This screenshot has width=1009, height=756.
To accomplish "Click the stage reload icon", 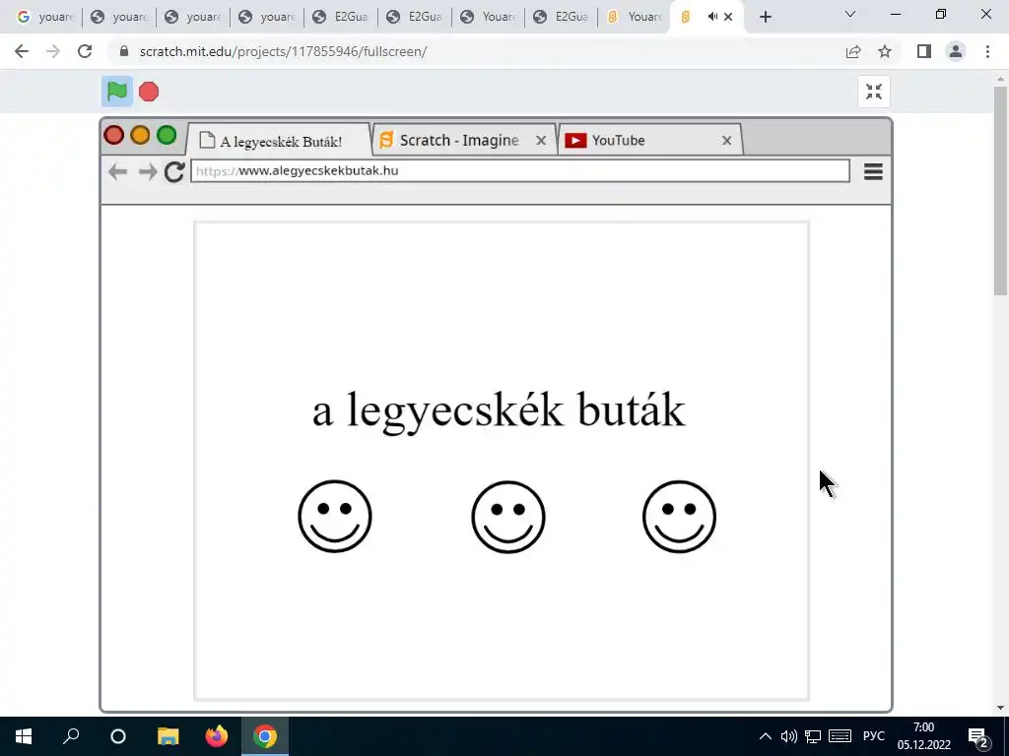I will pos(174,171).
